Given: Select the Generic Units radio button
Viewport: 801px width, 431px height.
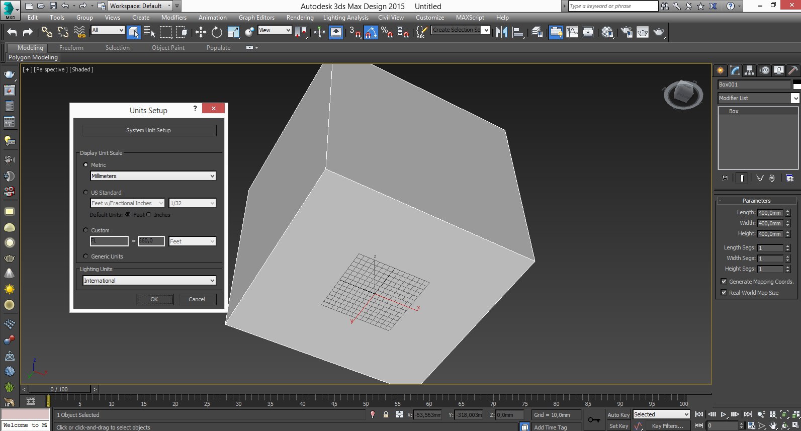Looking at the screenshot, I should coord(85,256).
